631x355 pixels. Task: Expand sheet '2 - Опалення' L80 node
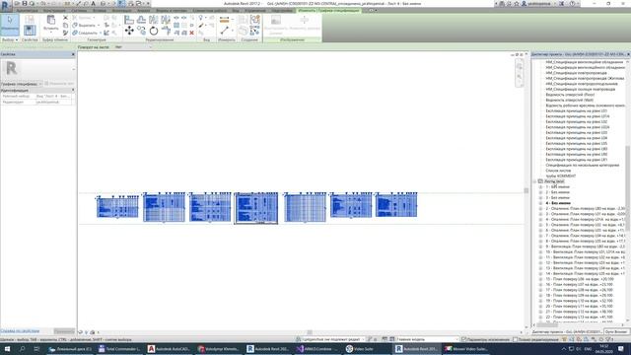tap(540, 208)
